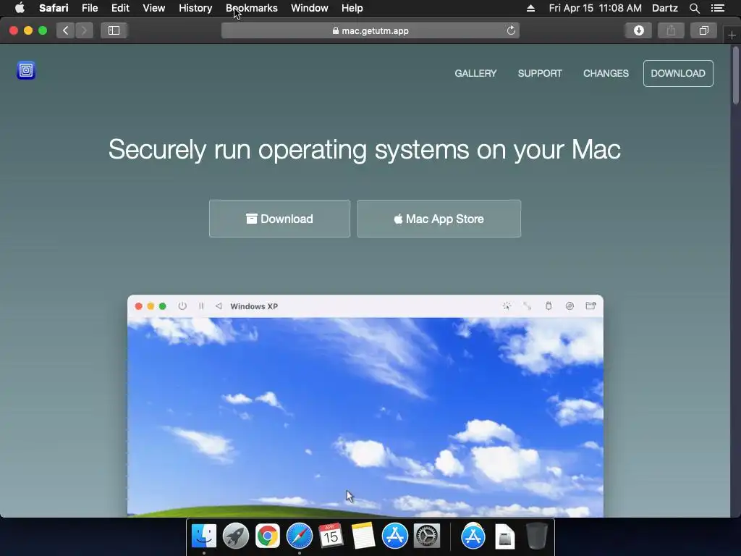Click the eject icon in menu bar
The image size is (741, 556).
point(530,8)
